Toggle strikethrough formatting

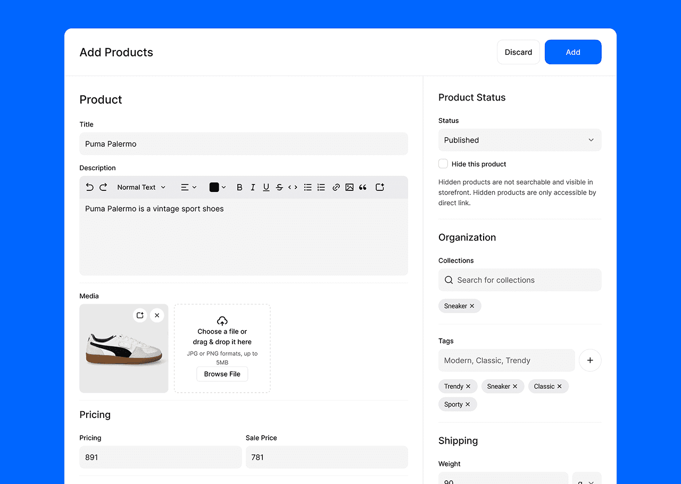point(279,187)
